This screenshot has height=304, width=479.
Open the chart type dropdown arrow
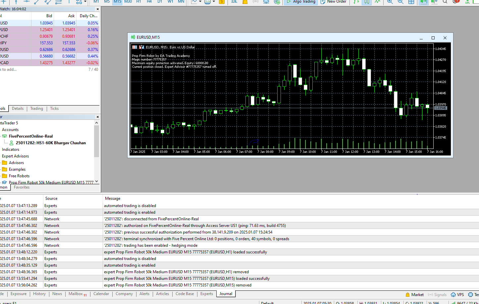[200, 2]
